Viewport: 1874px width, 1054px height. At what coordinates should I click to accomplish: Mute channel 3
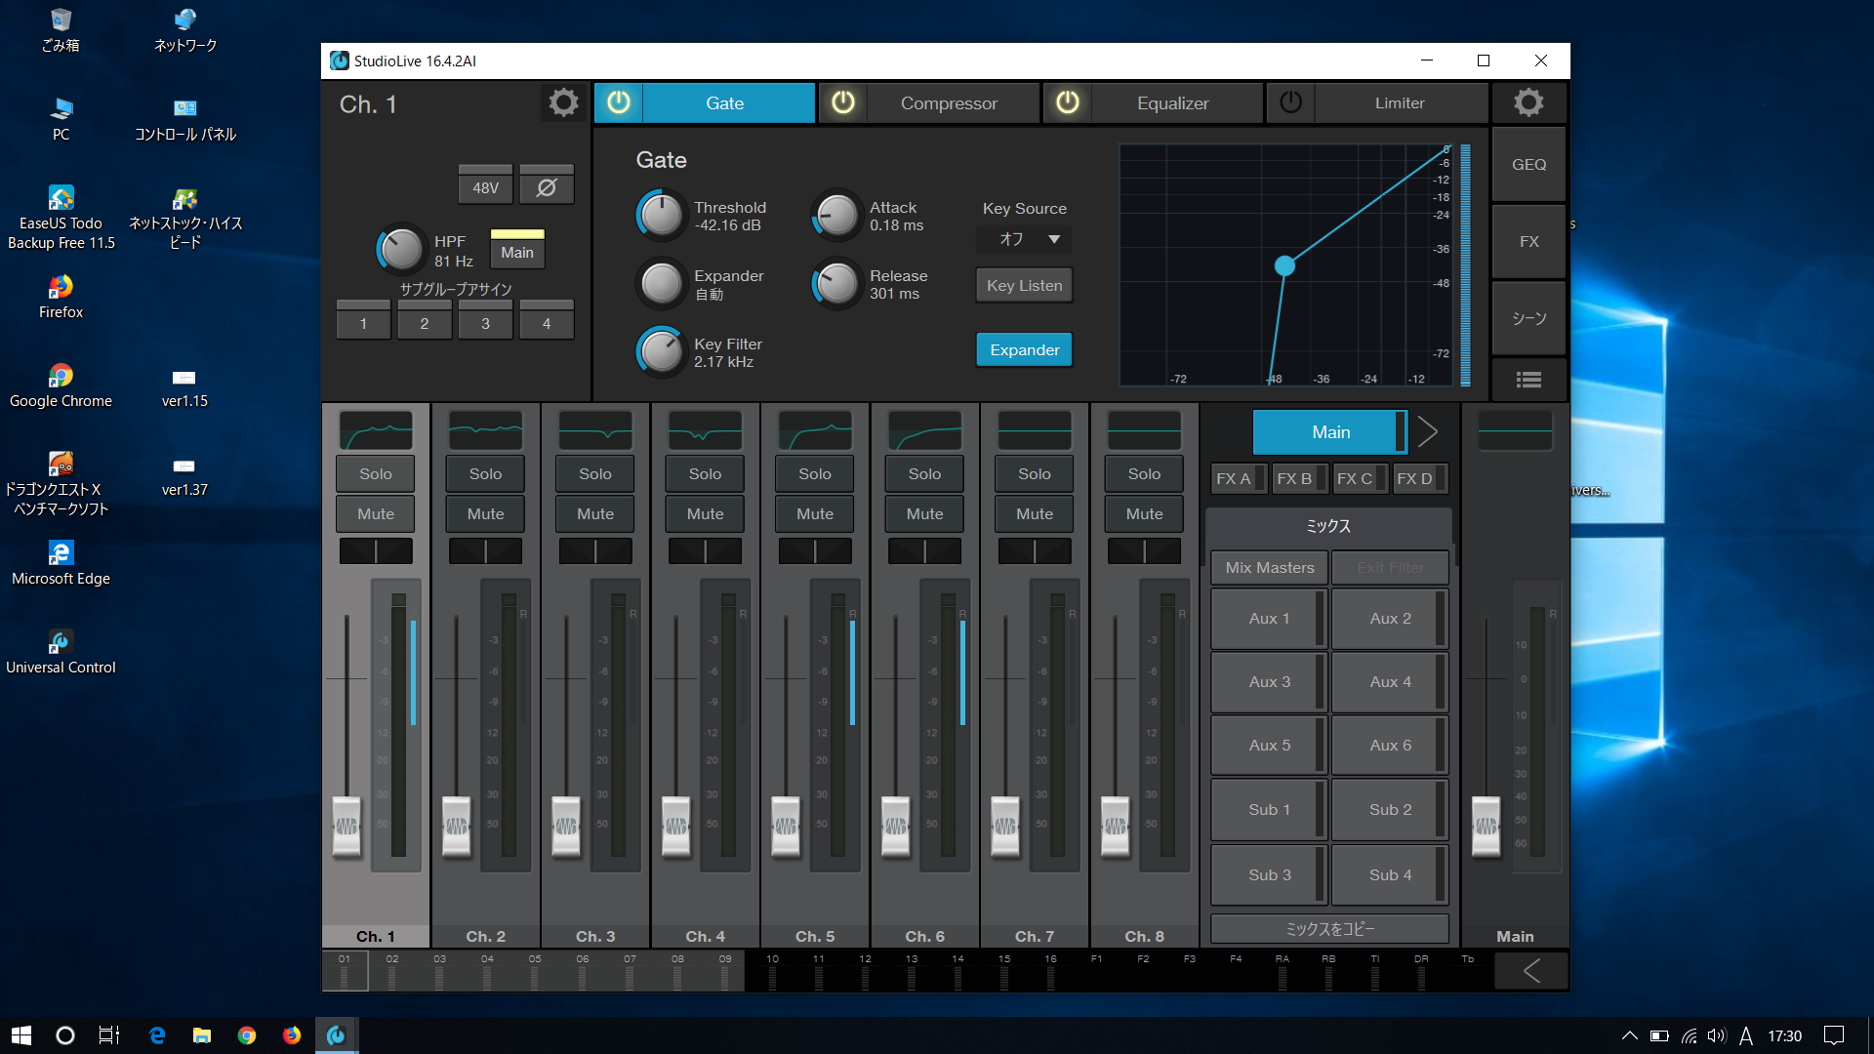pos(595,513)
